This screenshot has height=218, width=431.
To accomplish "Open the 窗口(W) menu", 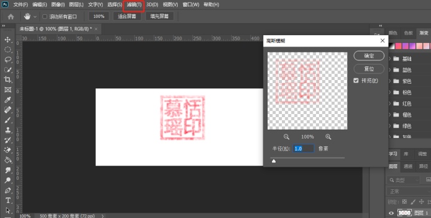I will (191, 5).
